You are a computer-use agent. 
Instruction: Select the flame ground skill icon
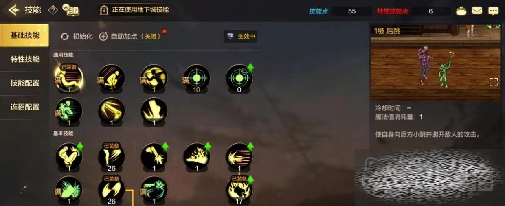(x=197, y=156)
